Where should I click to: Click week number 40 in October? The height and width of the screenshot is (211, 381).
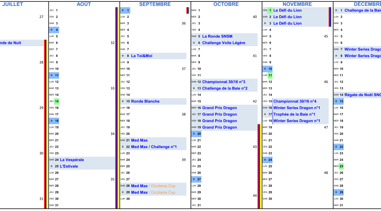[x=255, y=17]
